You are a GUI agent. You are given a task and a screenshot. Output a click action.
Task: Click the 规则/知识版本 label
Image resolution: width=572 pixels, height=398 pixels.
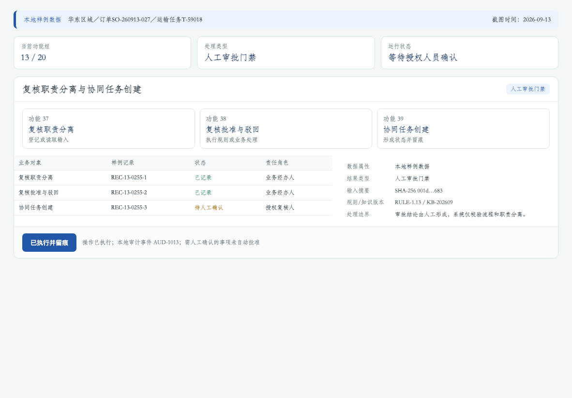pyautogui.click(x=365, y=202)
